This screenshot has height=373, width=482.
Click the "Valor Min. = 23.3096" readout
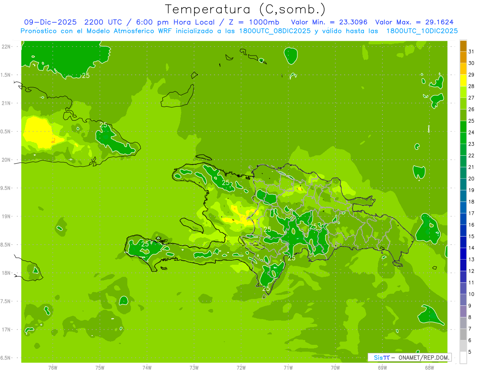pos(329,22)
